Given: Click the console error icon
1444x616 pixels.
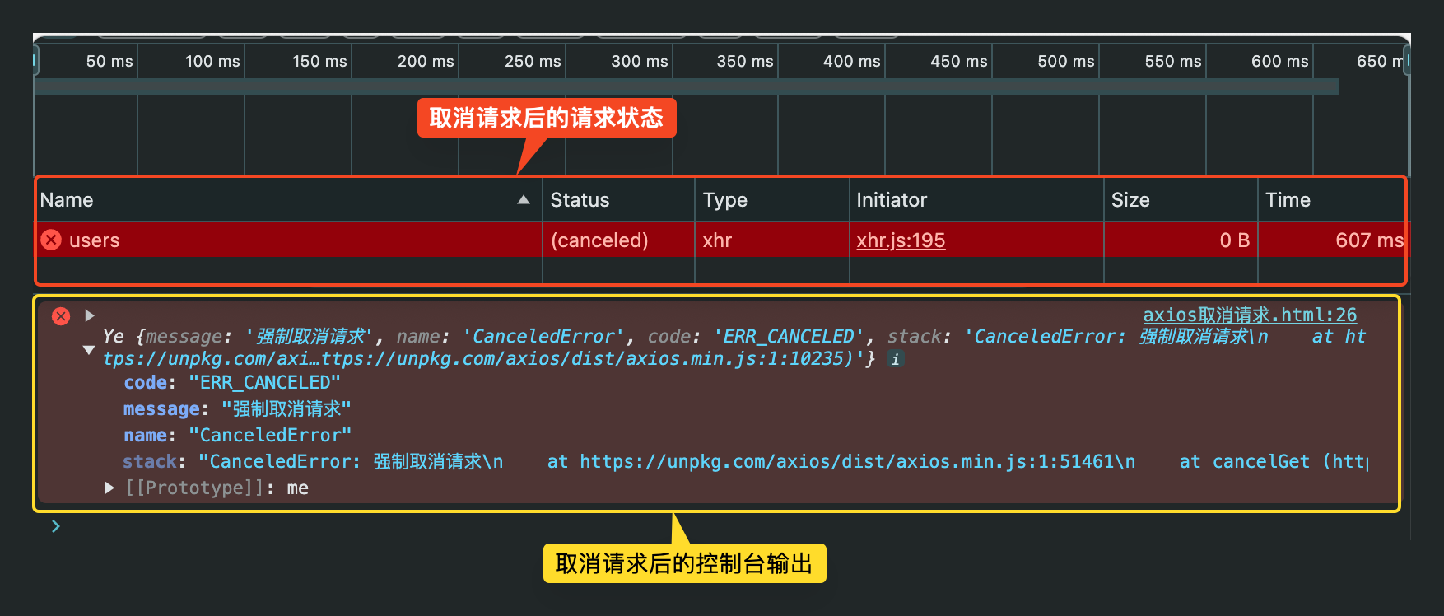Looking at the screenshot, I should click(61, 316).
